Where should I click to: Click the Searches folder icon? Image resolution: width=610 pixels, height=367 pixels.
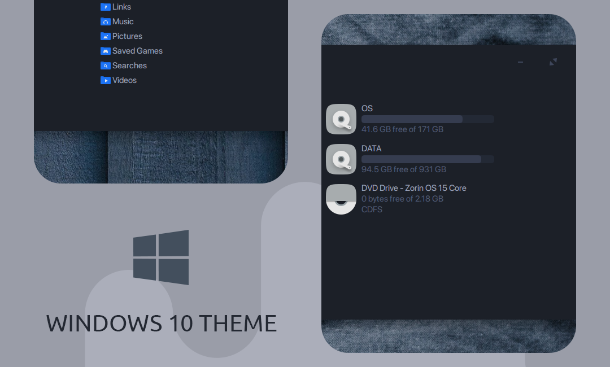(106, 65)
